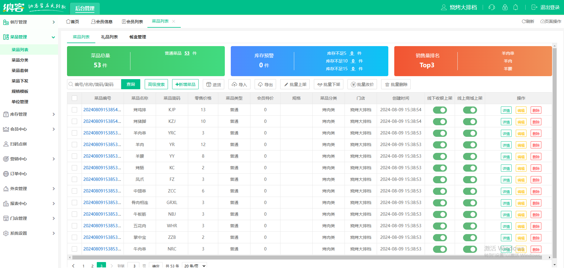This screenshot has width=564, height=268.
Task: Go to pagination page 1
Action: [83, 266]
